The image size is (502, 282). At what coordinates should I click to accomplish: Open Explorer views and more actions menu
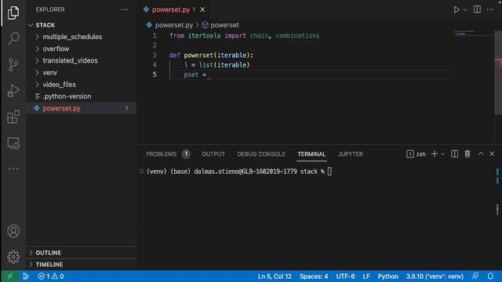tap(125, 9)
